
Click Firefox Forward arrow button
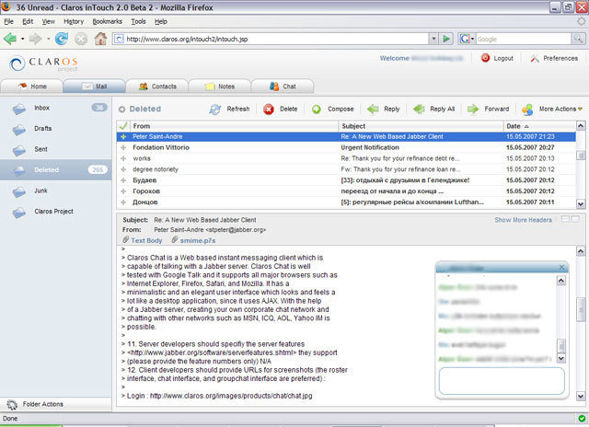[35, 39]
